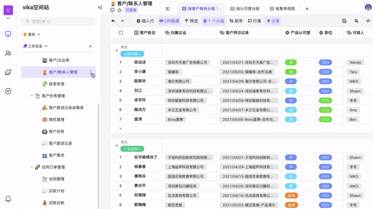The height and width of the screenshot is (209, 373).
Task: Open contacts icon in left navigation rail
Action: (8, 53)
